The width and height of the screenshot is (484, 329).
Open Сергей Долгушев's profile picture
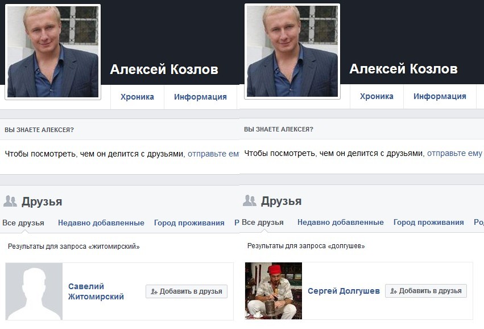[x=274, y=291]
